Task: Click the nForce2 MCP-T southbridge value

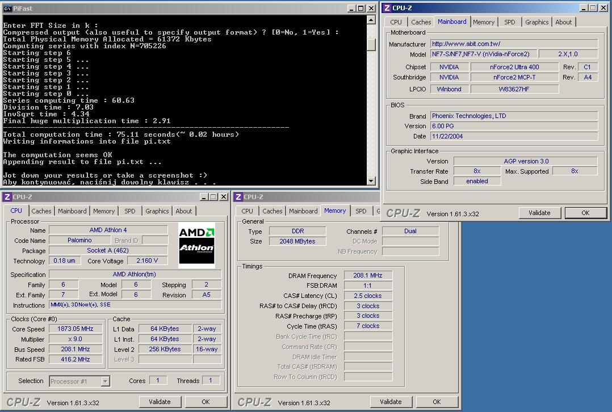Action: pos(514,77)
